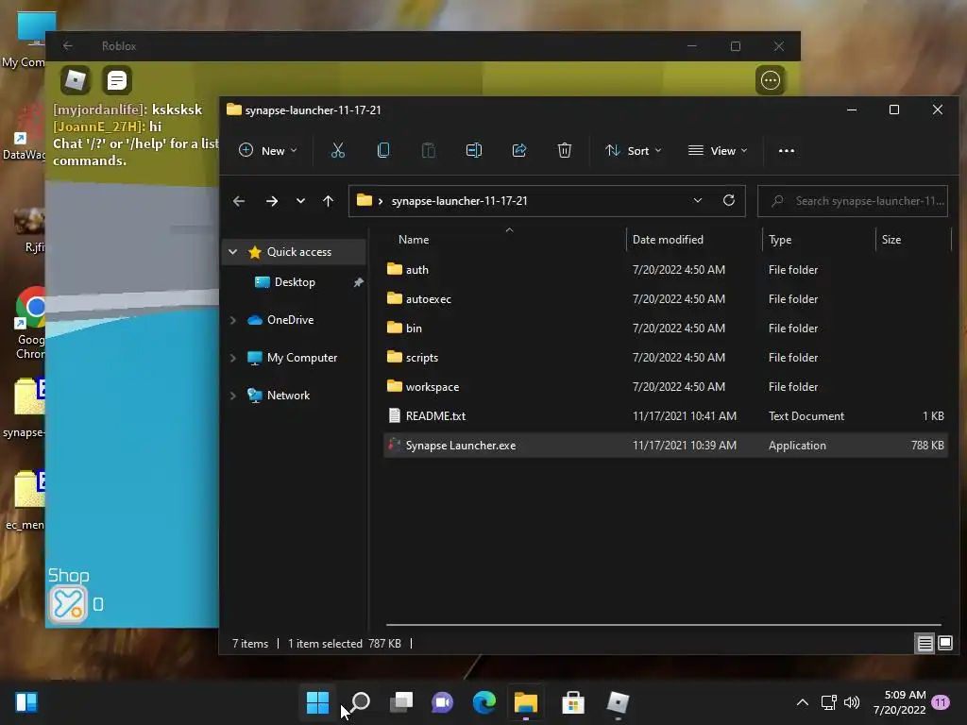Click the search box in Explorer
Screen dimensions: 967x725
[853, 201]
